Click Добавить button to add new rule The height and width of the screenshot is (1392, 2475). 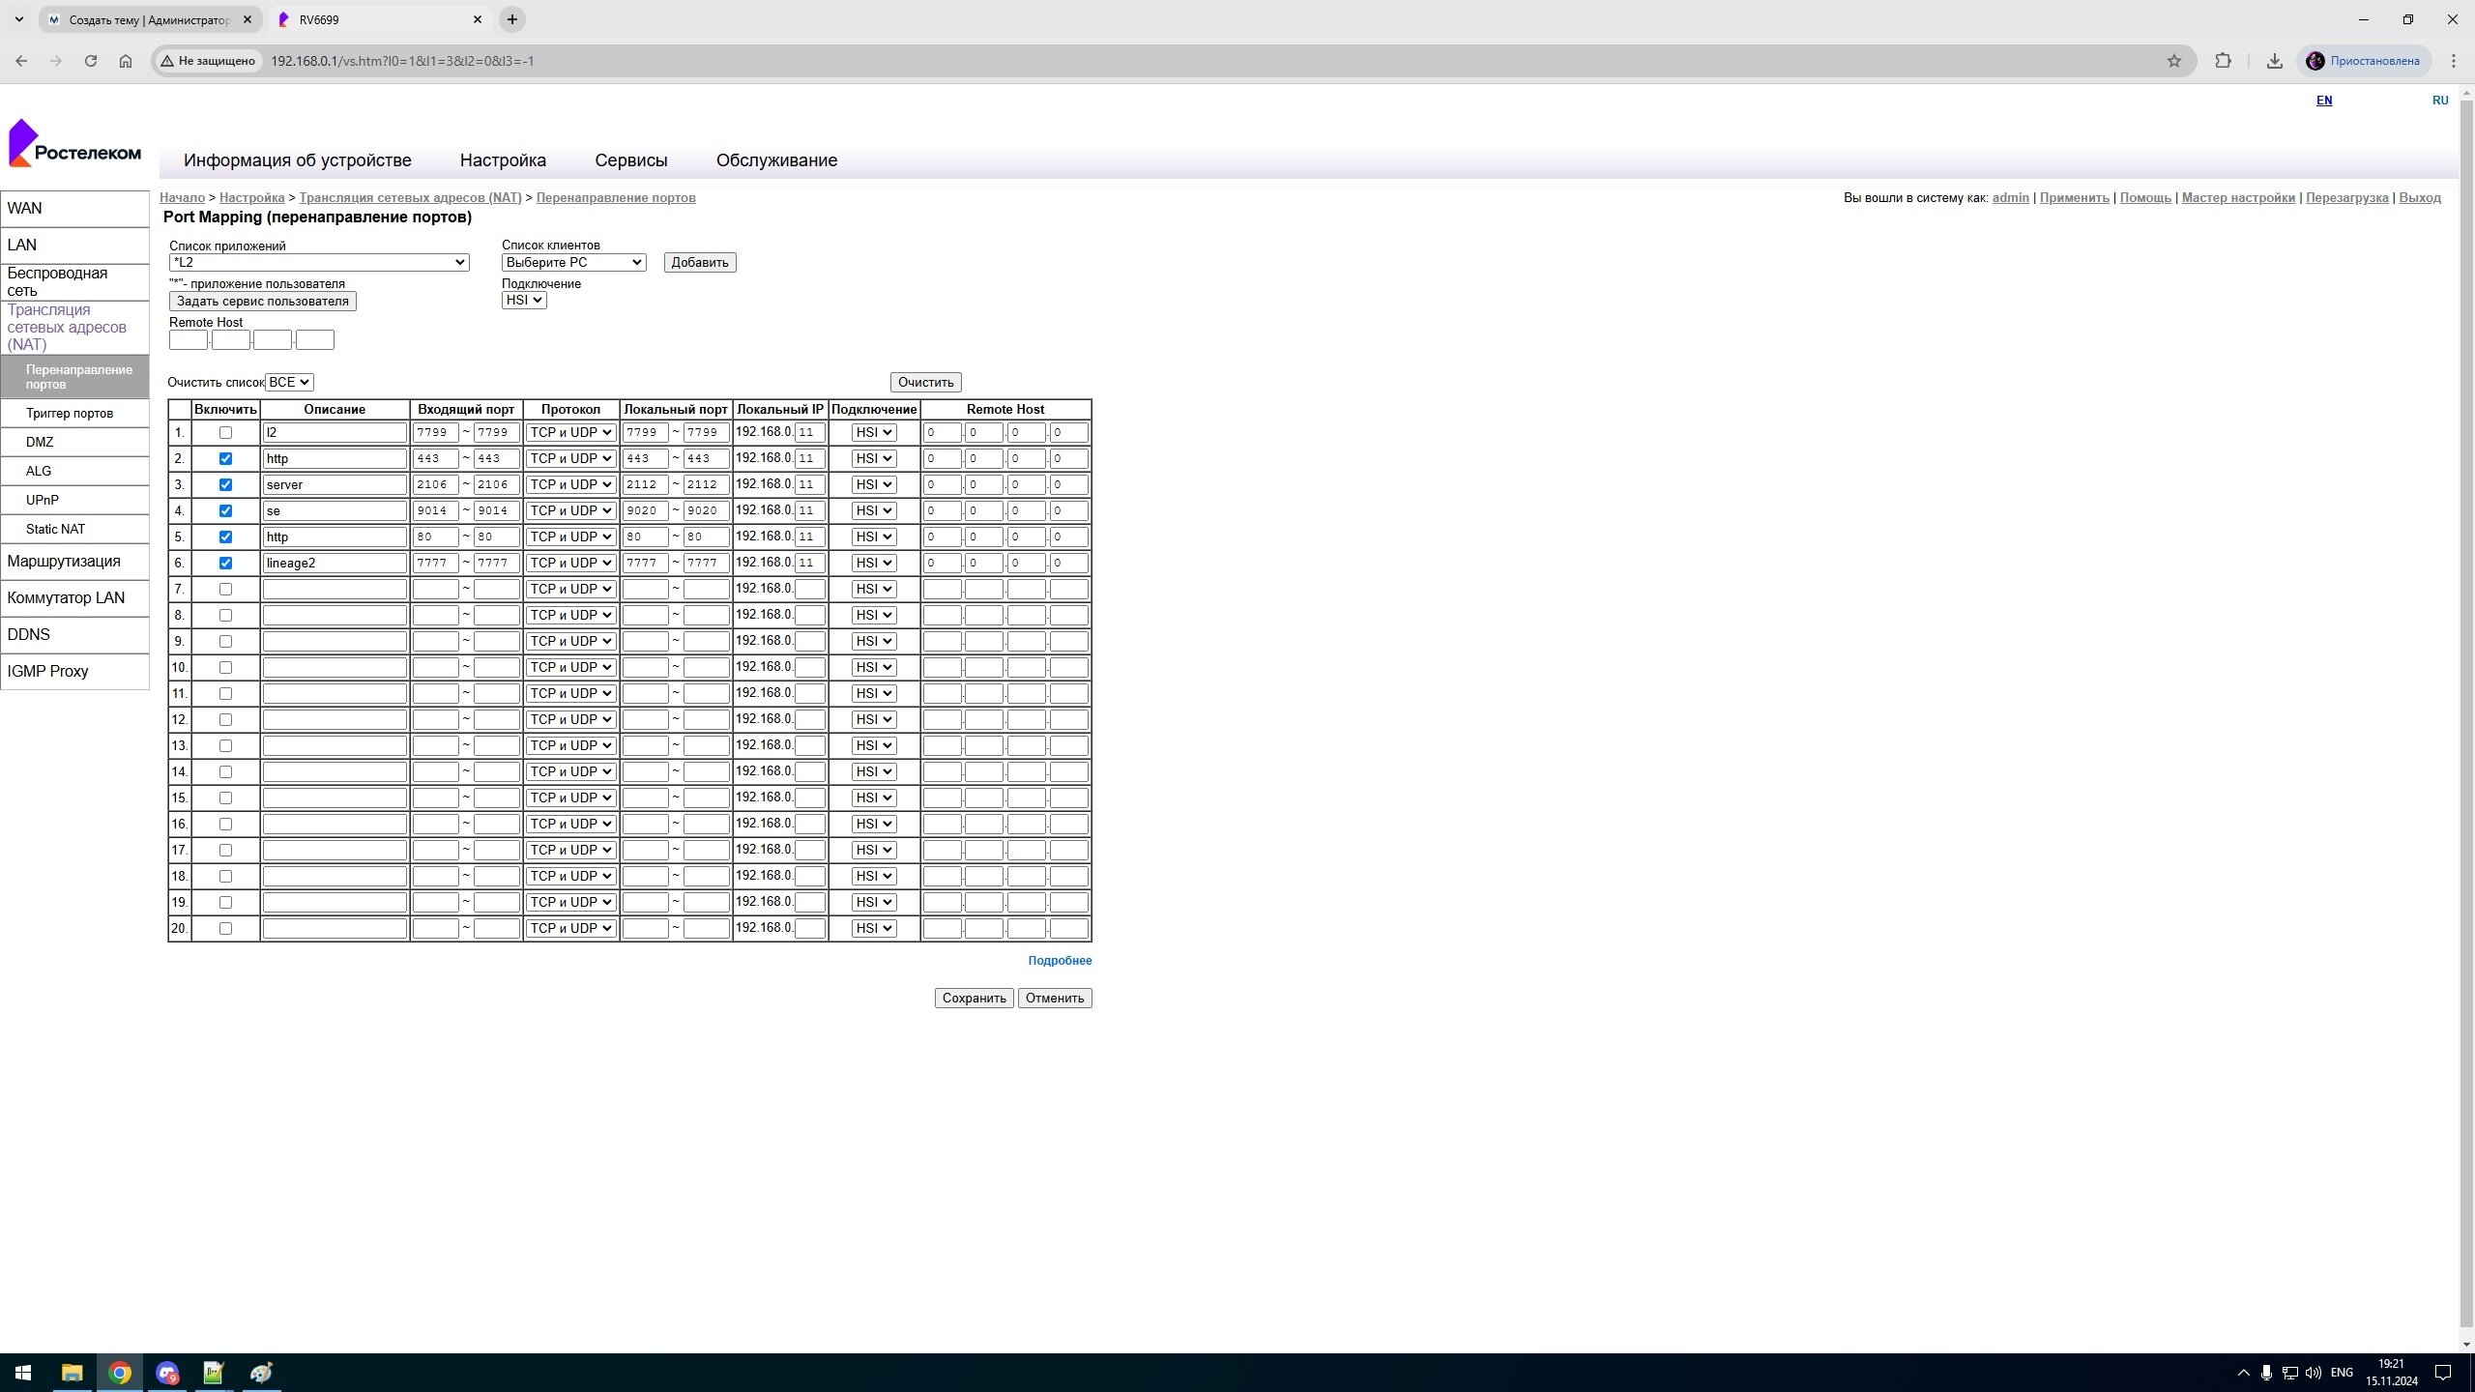699,262
